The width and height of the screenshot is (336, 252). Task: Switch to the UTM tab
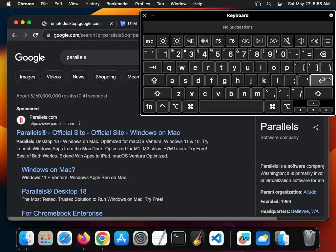129,24
